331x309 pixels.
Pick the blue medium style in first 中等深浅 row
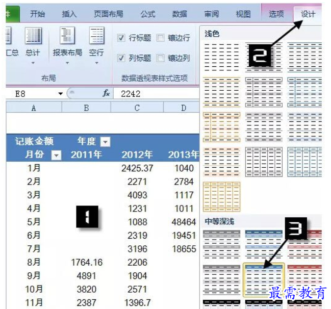click(x=264, y=245)
